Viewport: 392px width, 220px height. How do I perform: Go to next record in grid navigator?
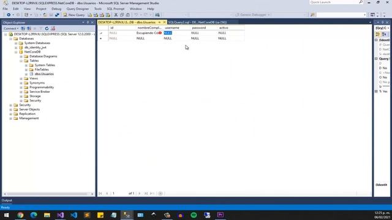(x=140, y=194)
